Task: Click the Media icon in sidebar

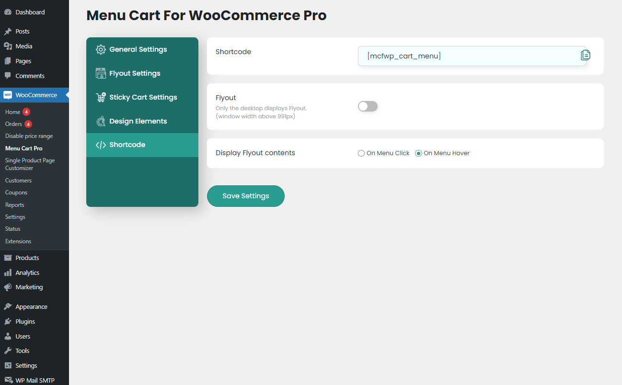Action: pos(8,46)
